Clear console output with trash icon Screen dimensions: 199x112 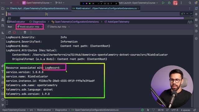click(x=25, y=32)
